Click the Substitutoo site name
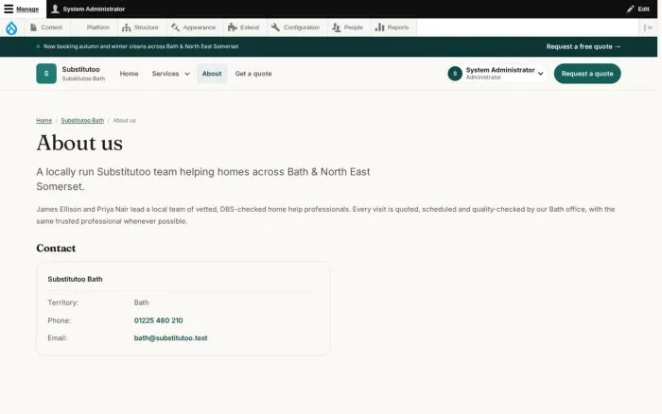This screenshot has height=414, width=662. [x=80, y=69]
